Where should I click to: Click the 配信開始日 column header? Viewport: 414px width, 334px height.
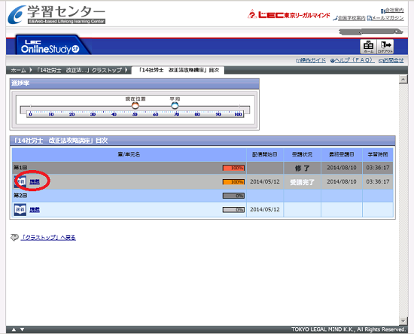(265, 155)
